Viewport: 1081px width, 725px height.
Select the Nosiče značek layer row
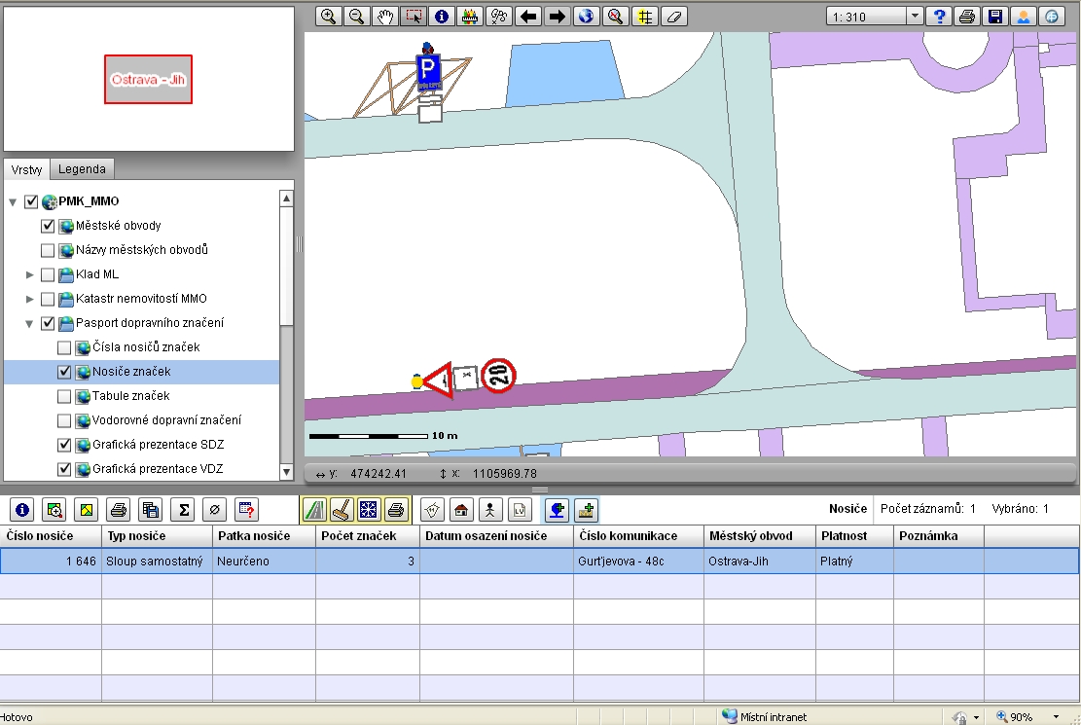click(x=141, y=372)
